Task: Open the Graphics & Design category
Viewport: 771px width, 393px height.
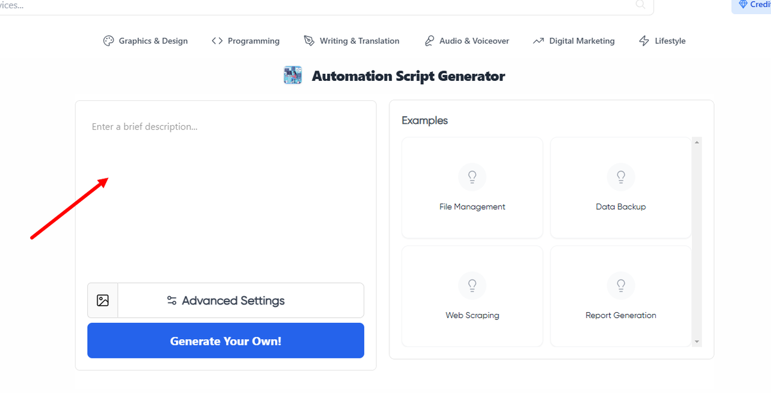Action: pos(153,41)
